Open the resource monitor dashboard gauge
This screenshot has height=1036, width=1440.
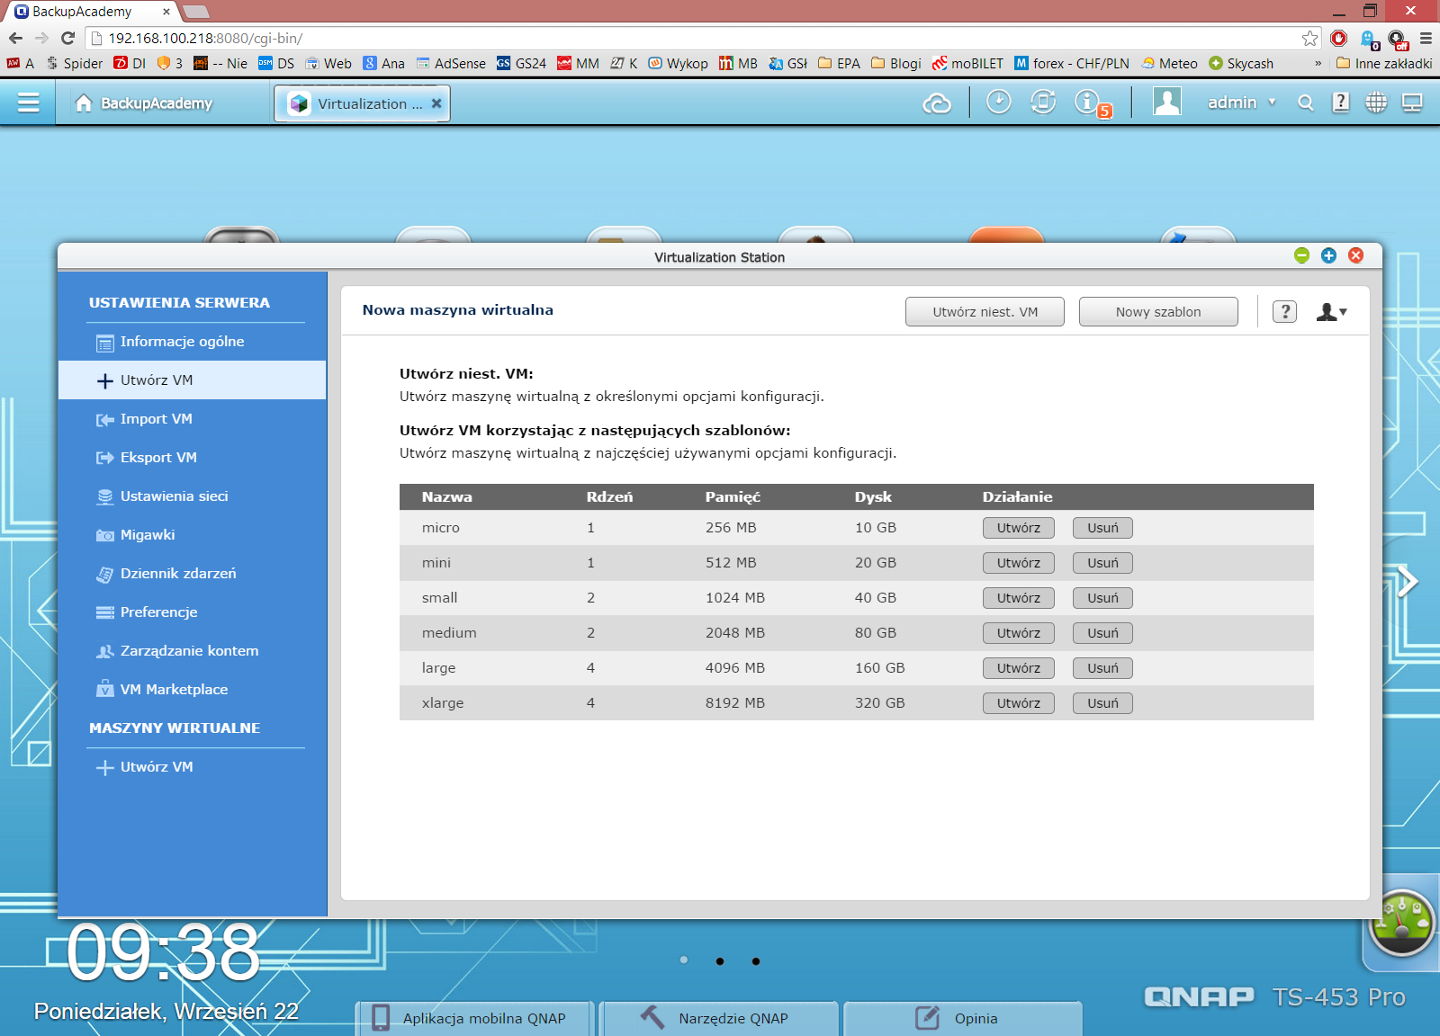[x=1400, y=923]
